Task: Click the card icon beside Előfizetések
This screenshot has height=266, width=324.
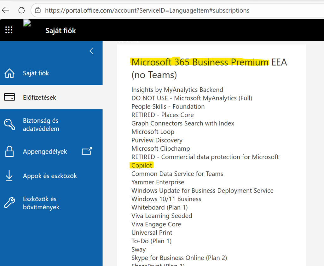Action: [x=9, y=97]
